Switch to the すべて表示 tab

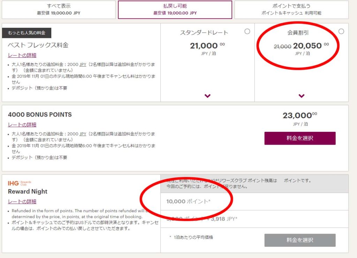[59, 9]
